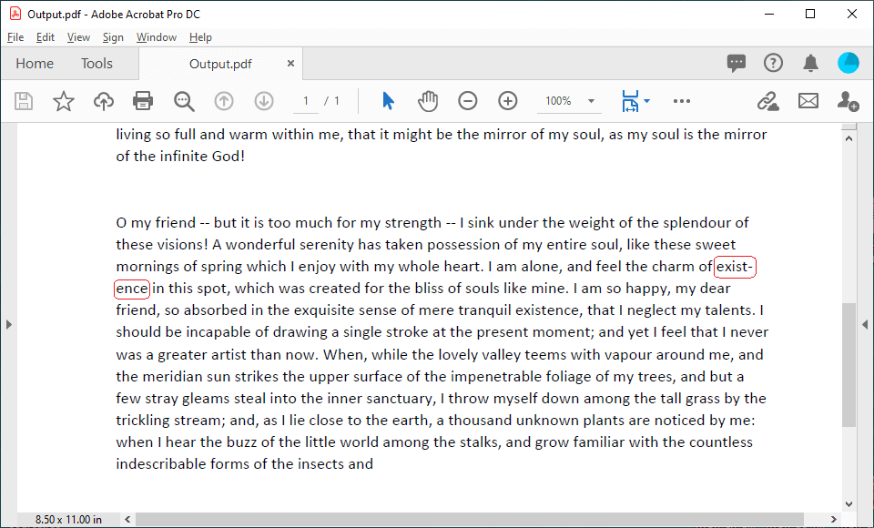Image resolution: width=874 pixels, height=528 pixels.
Task: Print the document with the printer icon
Action: point(143,101)
